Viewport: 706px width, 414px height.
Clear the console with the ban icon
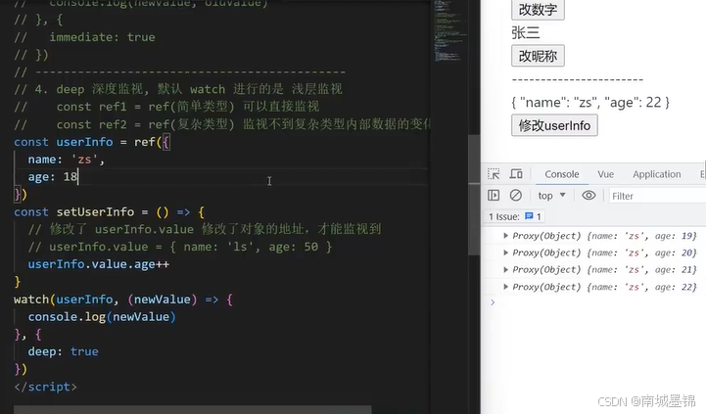click(x=515, y=196)
